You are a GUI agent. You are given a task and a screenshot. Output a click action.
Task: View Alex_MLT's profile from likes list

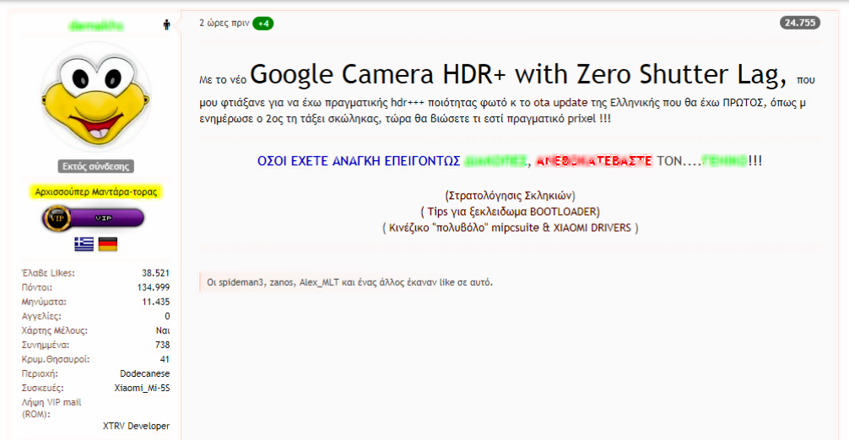click(x=318, y=282)
